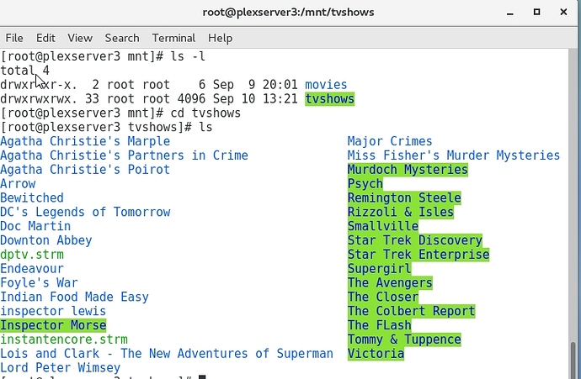This screenshot has width=581, height=379.
Task: Click the vertical scrollbar thumb
Action: point(573,361)
